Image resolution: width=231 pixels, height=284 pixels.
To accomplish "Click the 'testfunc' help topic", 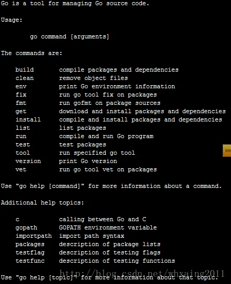I will point(30,261).
